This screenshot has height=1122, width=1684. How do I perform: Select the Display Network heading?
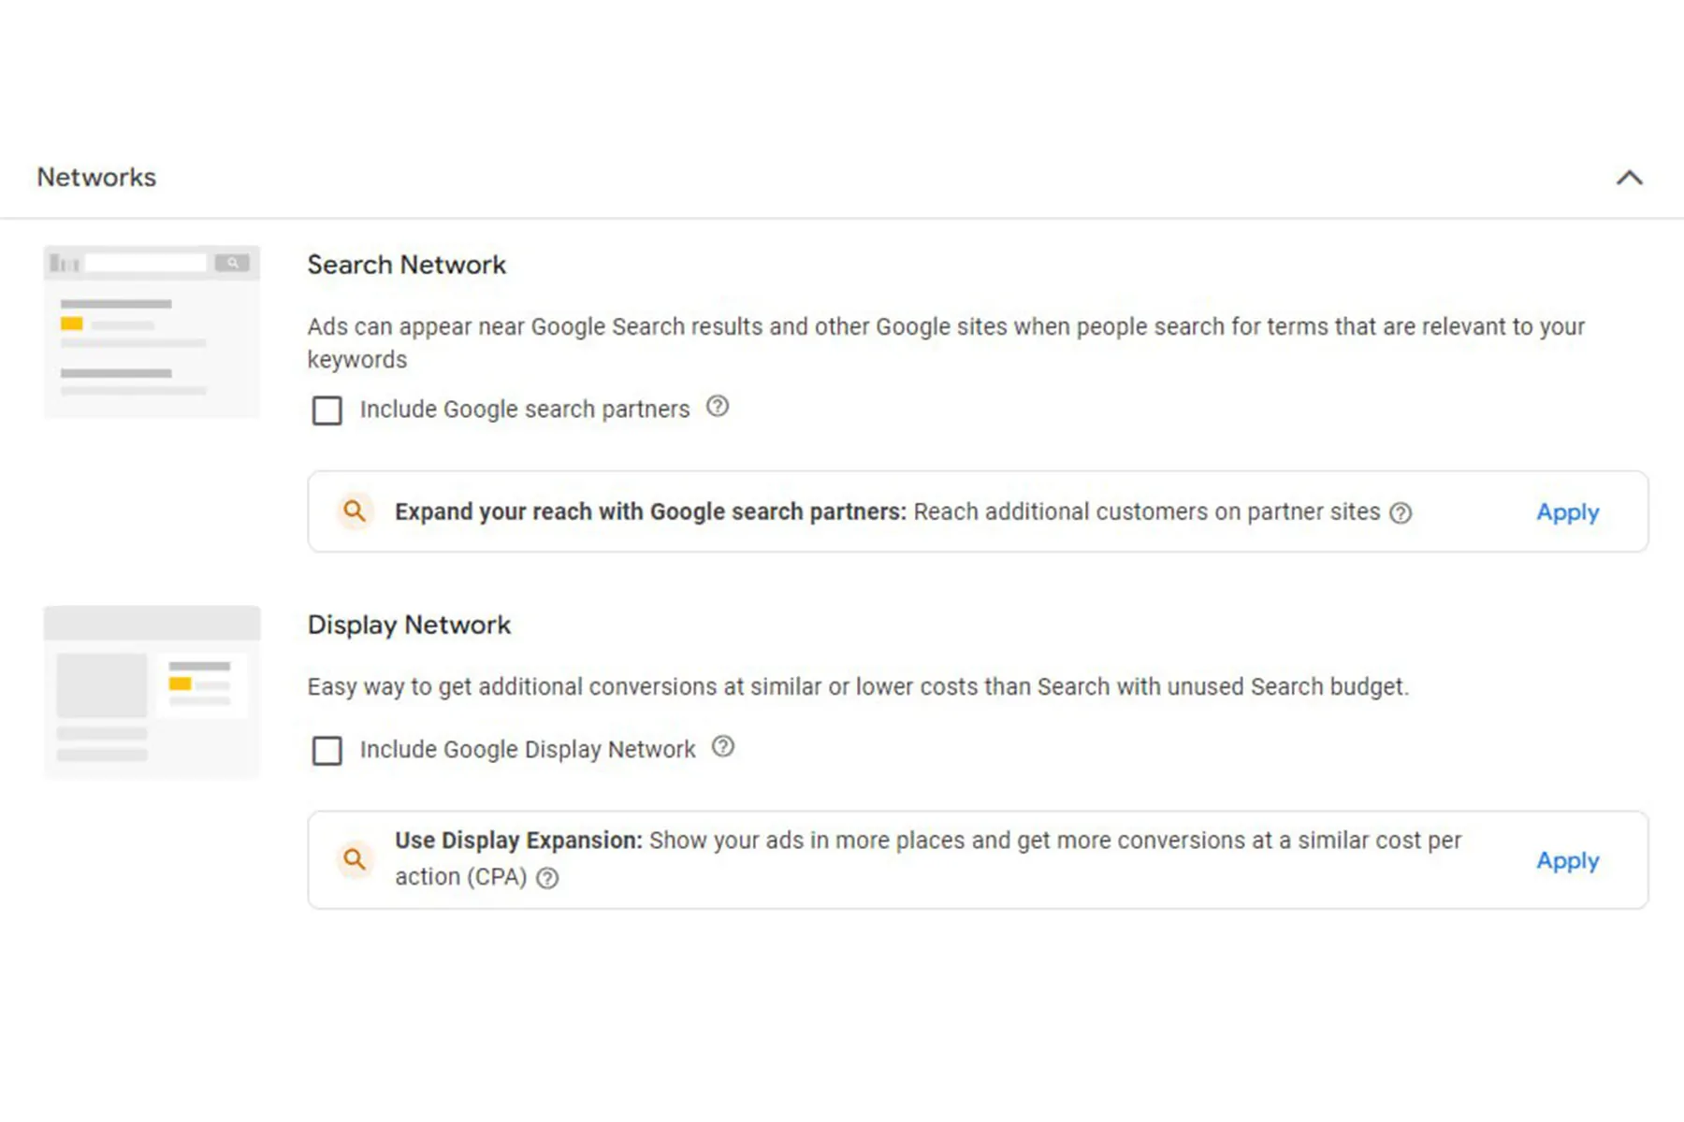409,625
